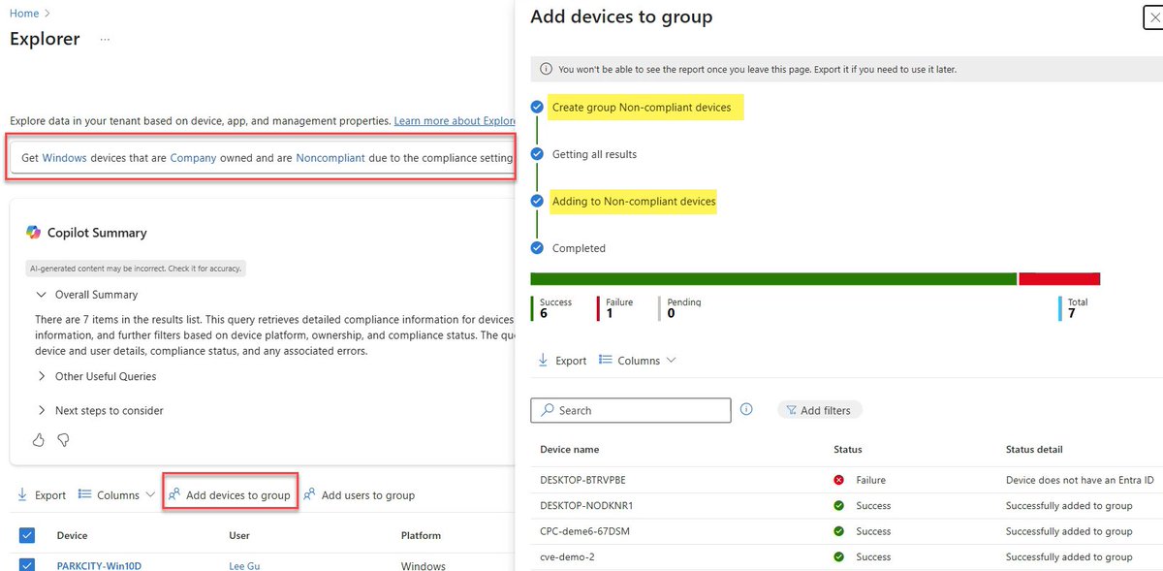The image size is (1163, 571).
Task: Export the Add devices to group report
Action: point(562,361)
